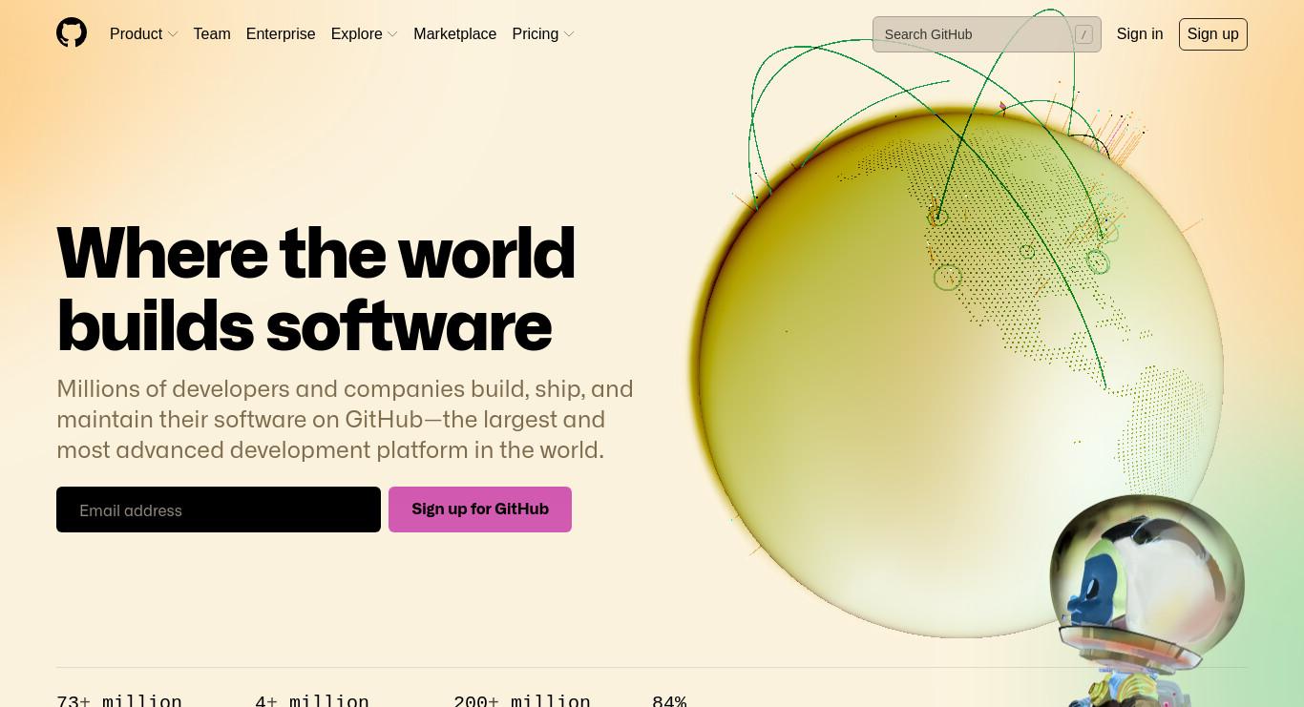Click the Sign up button in header
The image size is (1304, 707).
click(x=1212, y=34)
